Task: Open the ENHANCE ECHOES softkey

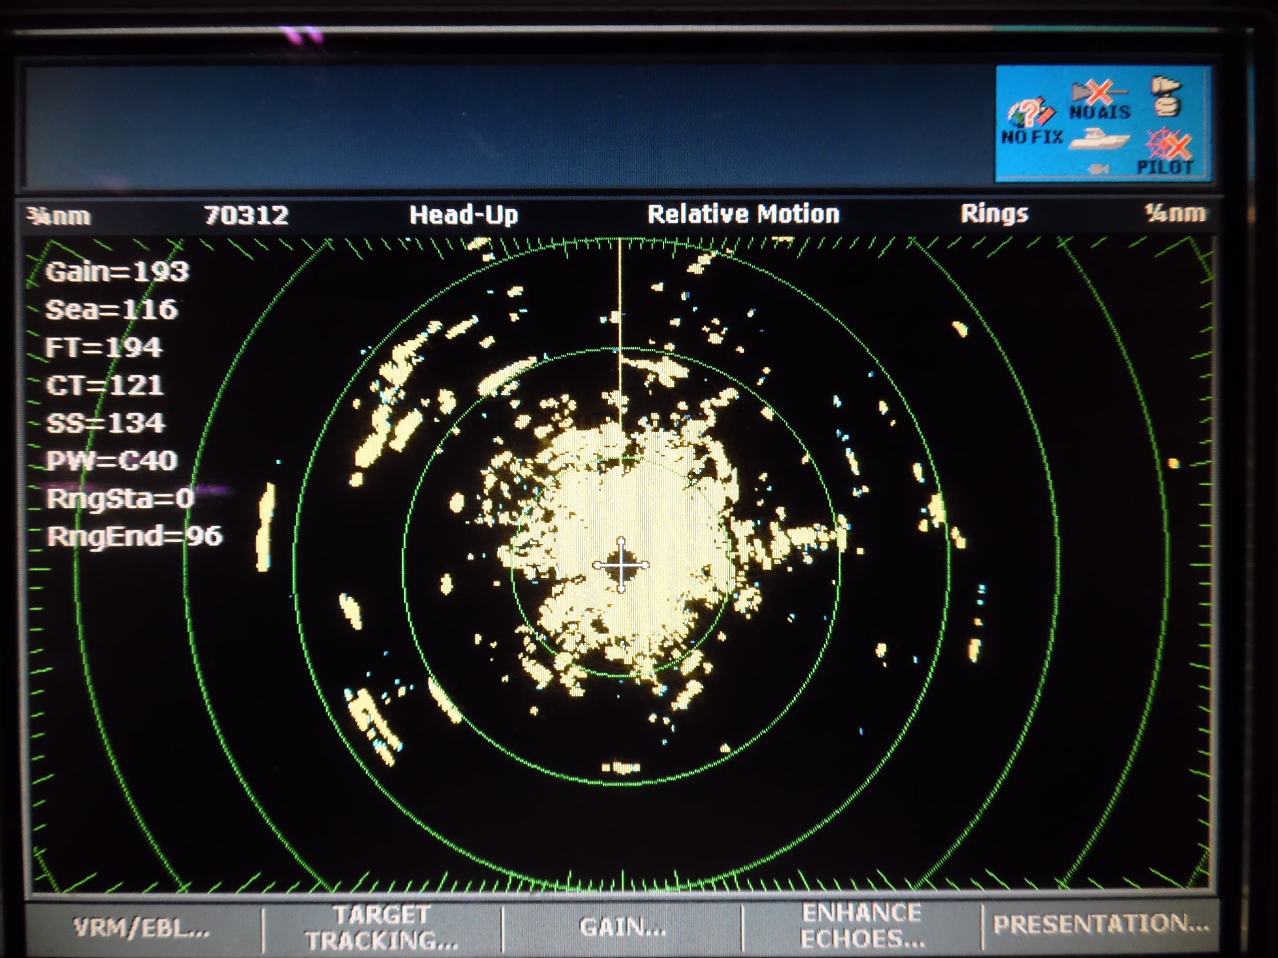Action: [862, 926]
